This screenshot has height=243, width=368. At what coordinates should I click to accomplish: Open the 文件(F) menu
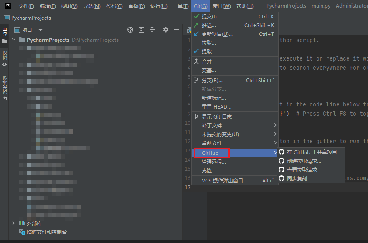[x=26, y=6]
